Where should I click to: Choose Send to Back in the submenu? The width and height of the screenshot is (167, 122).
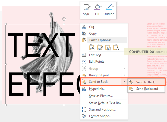tap(145, 82)
